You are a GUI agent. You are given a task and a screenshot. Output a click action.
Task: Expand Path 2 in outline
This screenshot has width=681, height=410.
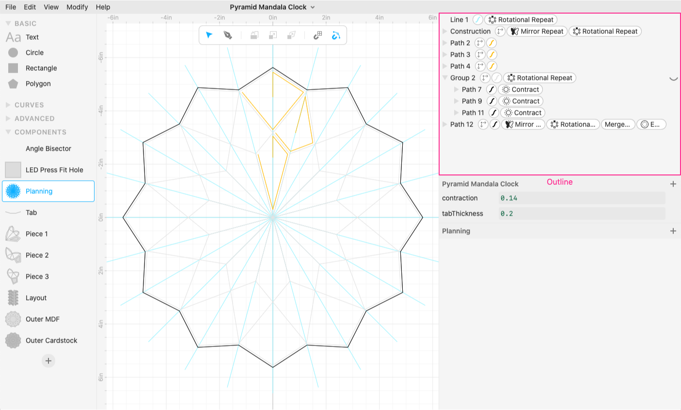445,43
